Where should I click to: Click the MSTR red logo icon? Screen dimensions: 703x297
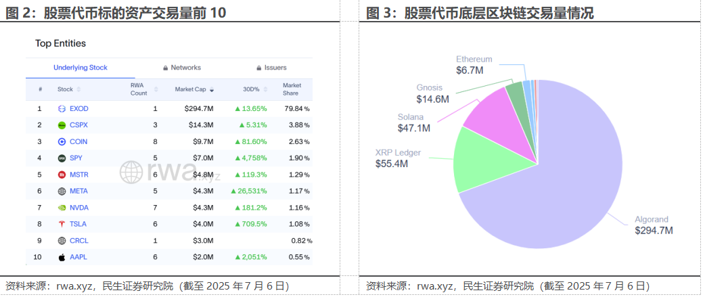click(x=62, y=175)
